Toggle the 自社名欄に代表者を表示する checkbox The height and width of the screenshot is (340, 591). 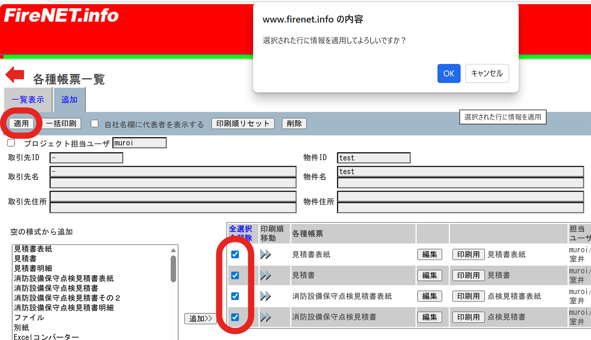(x=94, y=123)
